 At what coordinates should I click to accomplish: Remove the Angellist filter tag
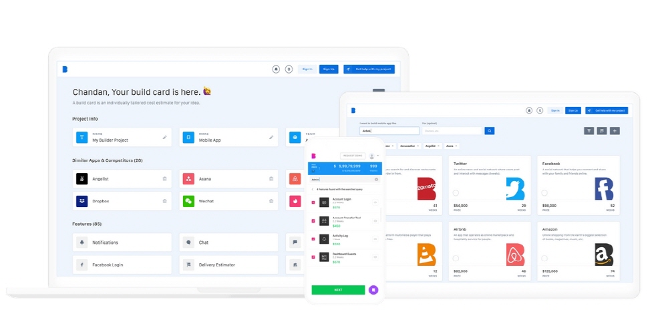pos(437,146)
